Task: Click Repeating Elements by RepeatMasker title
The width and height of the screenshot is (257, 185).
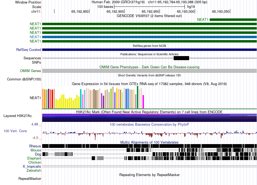Action: pos(149,175)
